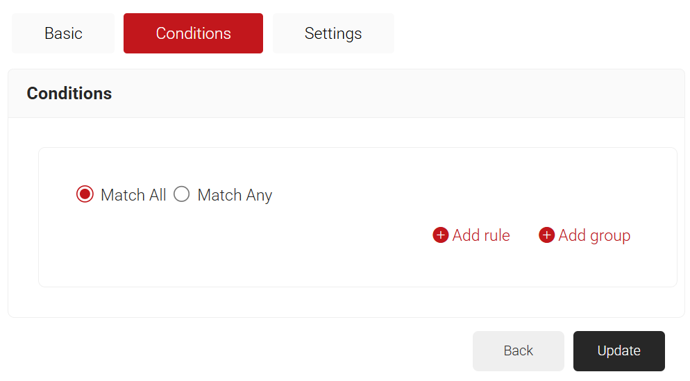690x381 pixels.
Task: Open the Settings tab
Action: [x=333, y=33]
